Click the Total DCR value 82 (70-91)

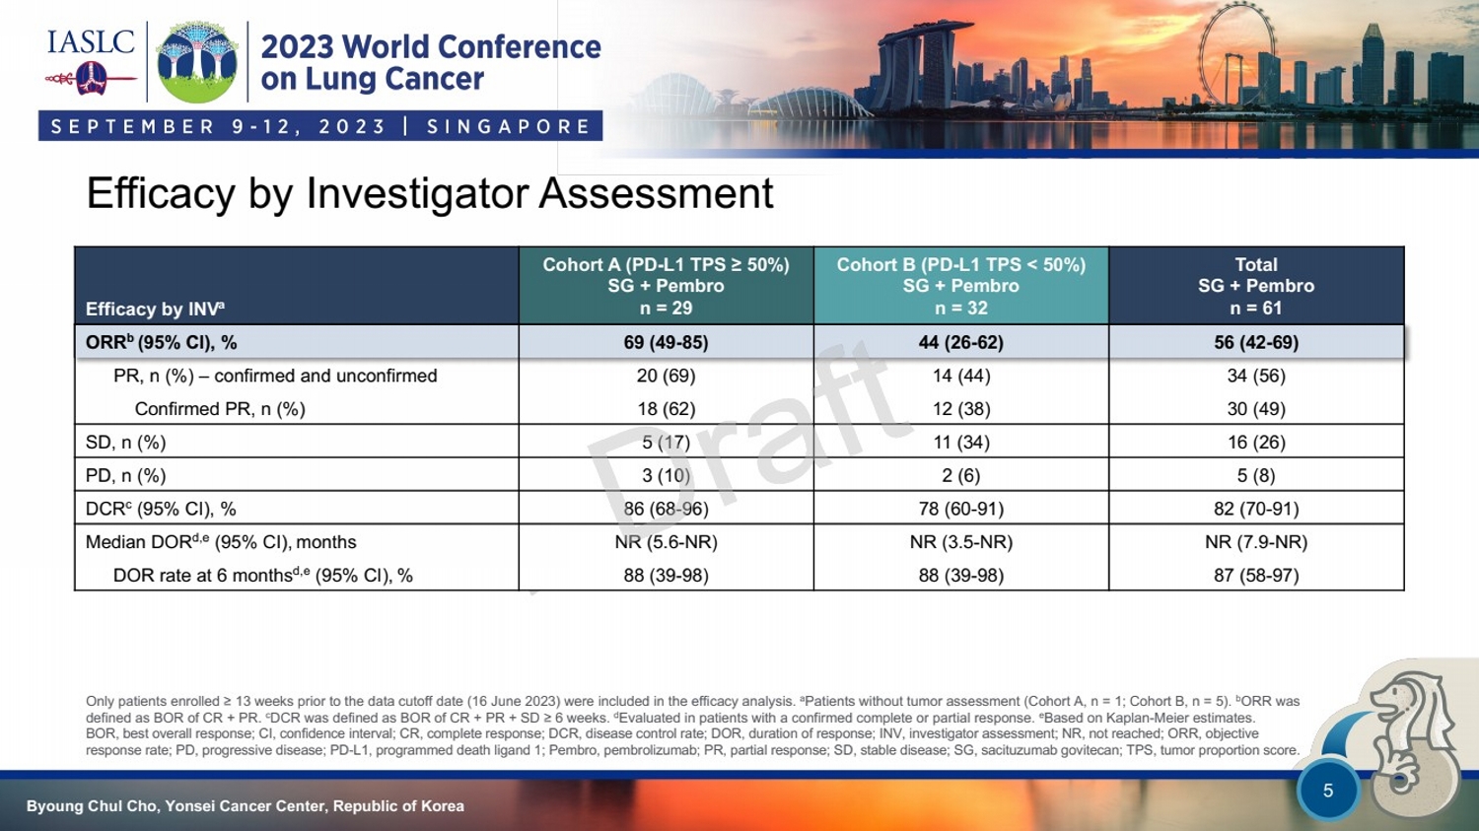pyautogui.click(x=1255, y=509)
